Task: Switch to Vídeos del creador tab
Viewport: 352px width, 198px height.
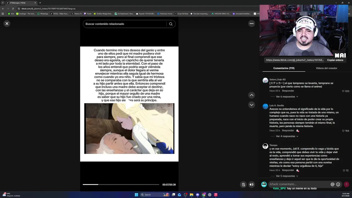Action: coord(326,68)
